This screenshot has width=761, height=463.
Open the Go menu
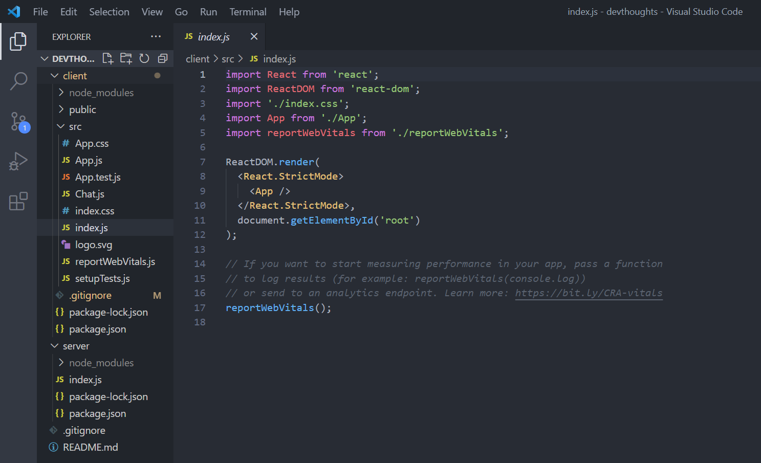tap(181, 12)
